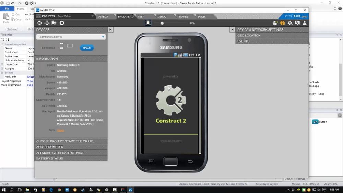Expand the BATTERY STATUS section
Screen dimensions: 343x193
click(x=71, y=158)
